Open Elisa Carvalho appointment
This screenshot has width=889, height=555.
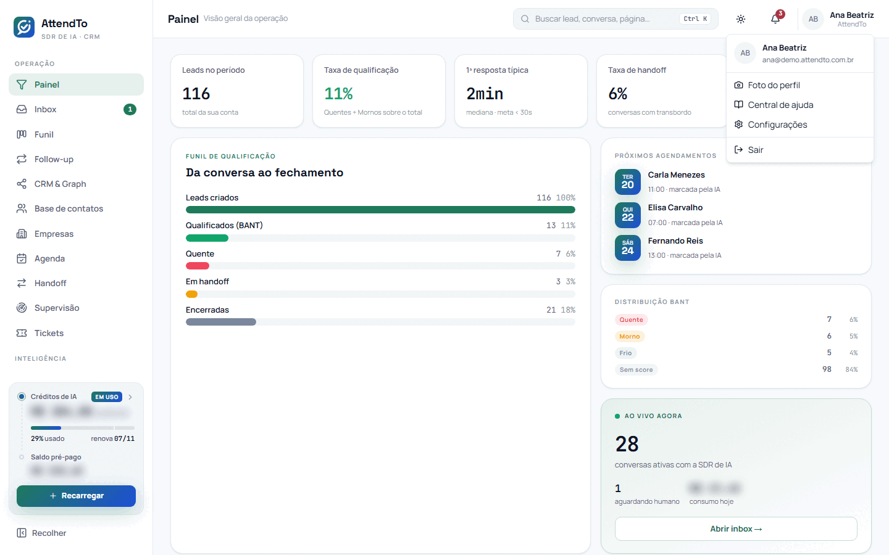(x=736, y=215)
